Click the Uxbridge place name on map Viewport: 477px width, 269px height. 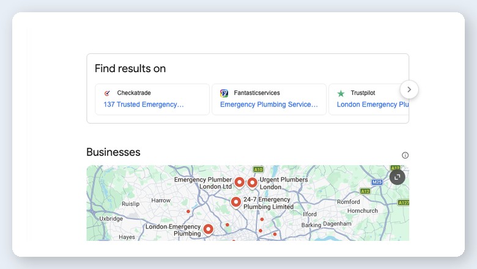[x=111, y=219]
